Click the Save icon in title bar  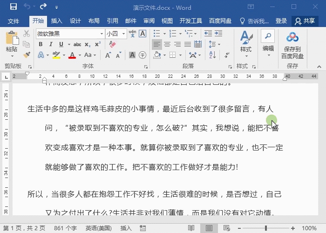pyautogui.click(x=13, y=7)
